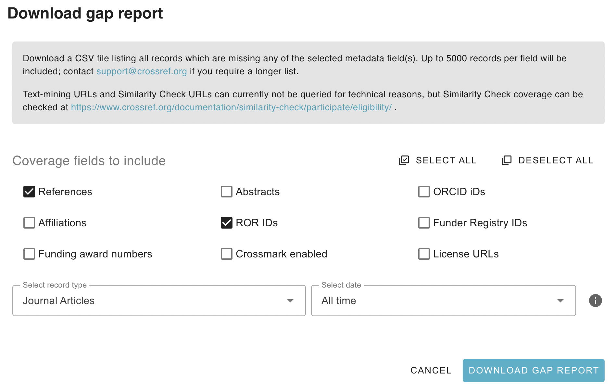Enable the Abstracts checkbox
Viewport: 615px width, 391px height.
pyautogui.click(x=226, y=192)
